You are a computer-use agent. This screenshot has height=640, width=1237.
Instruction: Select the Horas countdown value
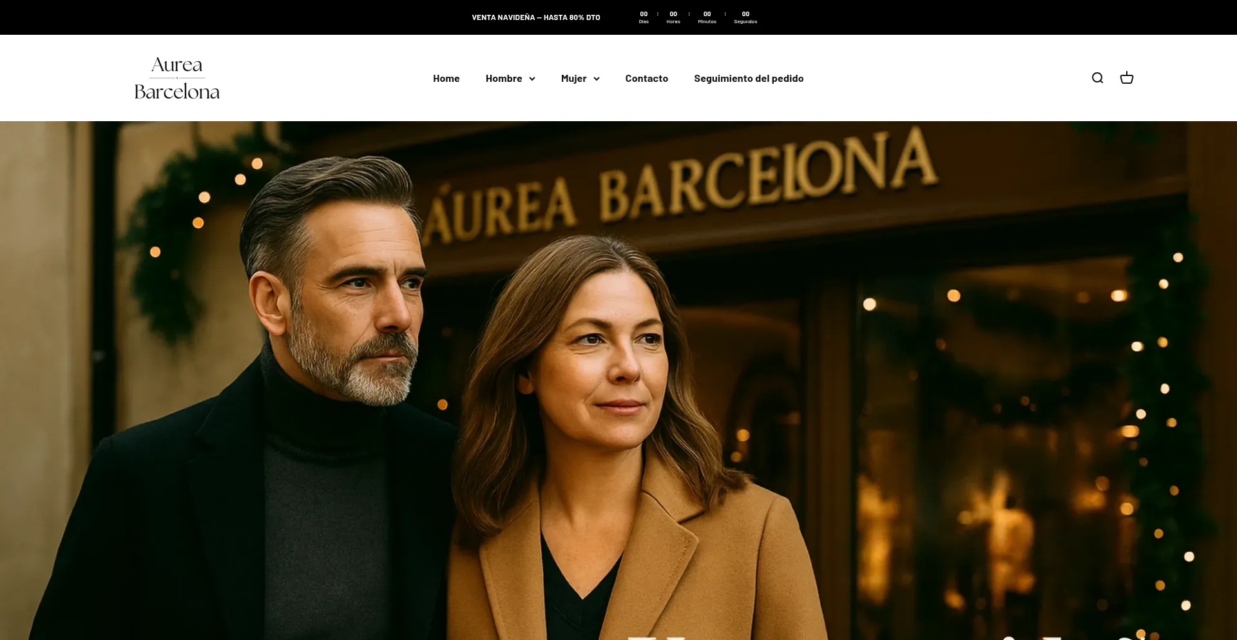point(673,14)
